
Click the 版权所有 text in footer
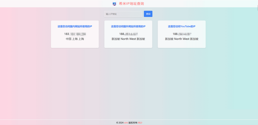(x=133, y=123)
